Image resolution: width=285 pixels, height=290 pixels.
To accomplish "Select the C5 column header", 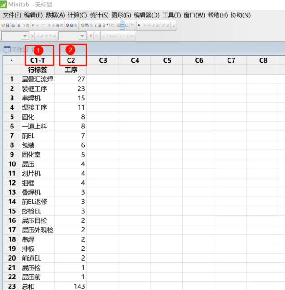I will (x=167, y=60).
